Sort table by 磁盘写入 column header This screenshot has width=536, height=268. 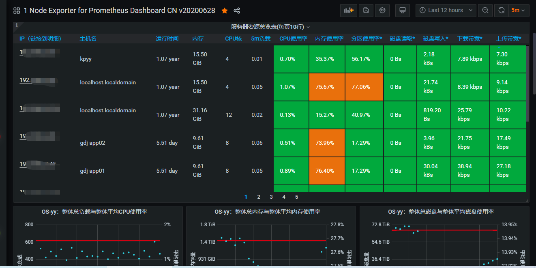435,39
